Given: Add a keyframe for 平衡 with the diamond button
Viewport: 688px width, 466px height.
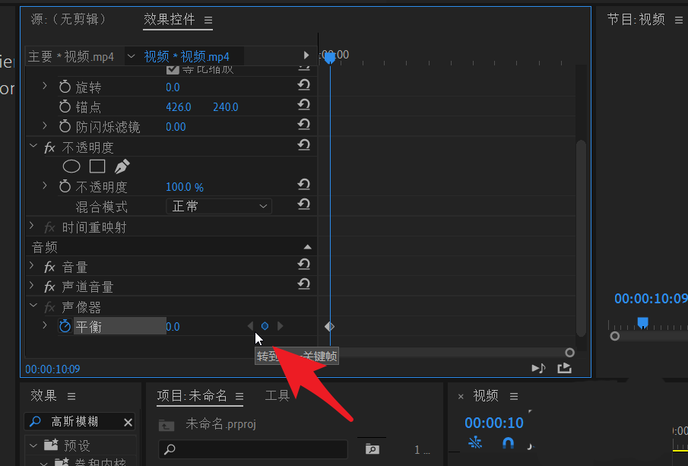Looking at the screenshot, I should point(265,325).
